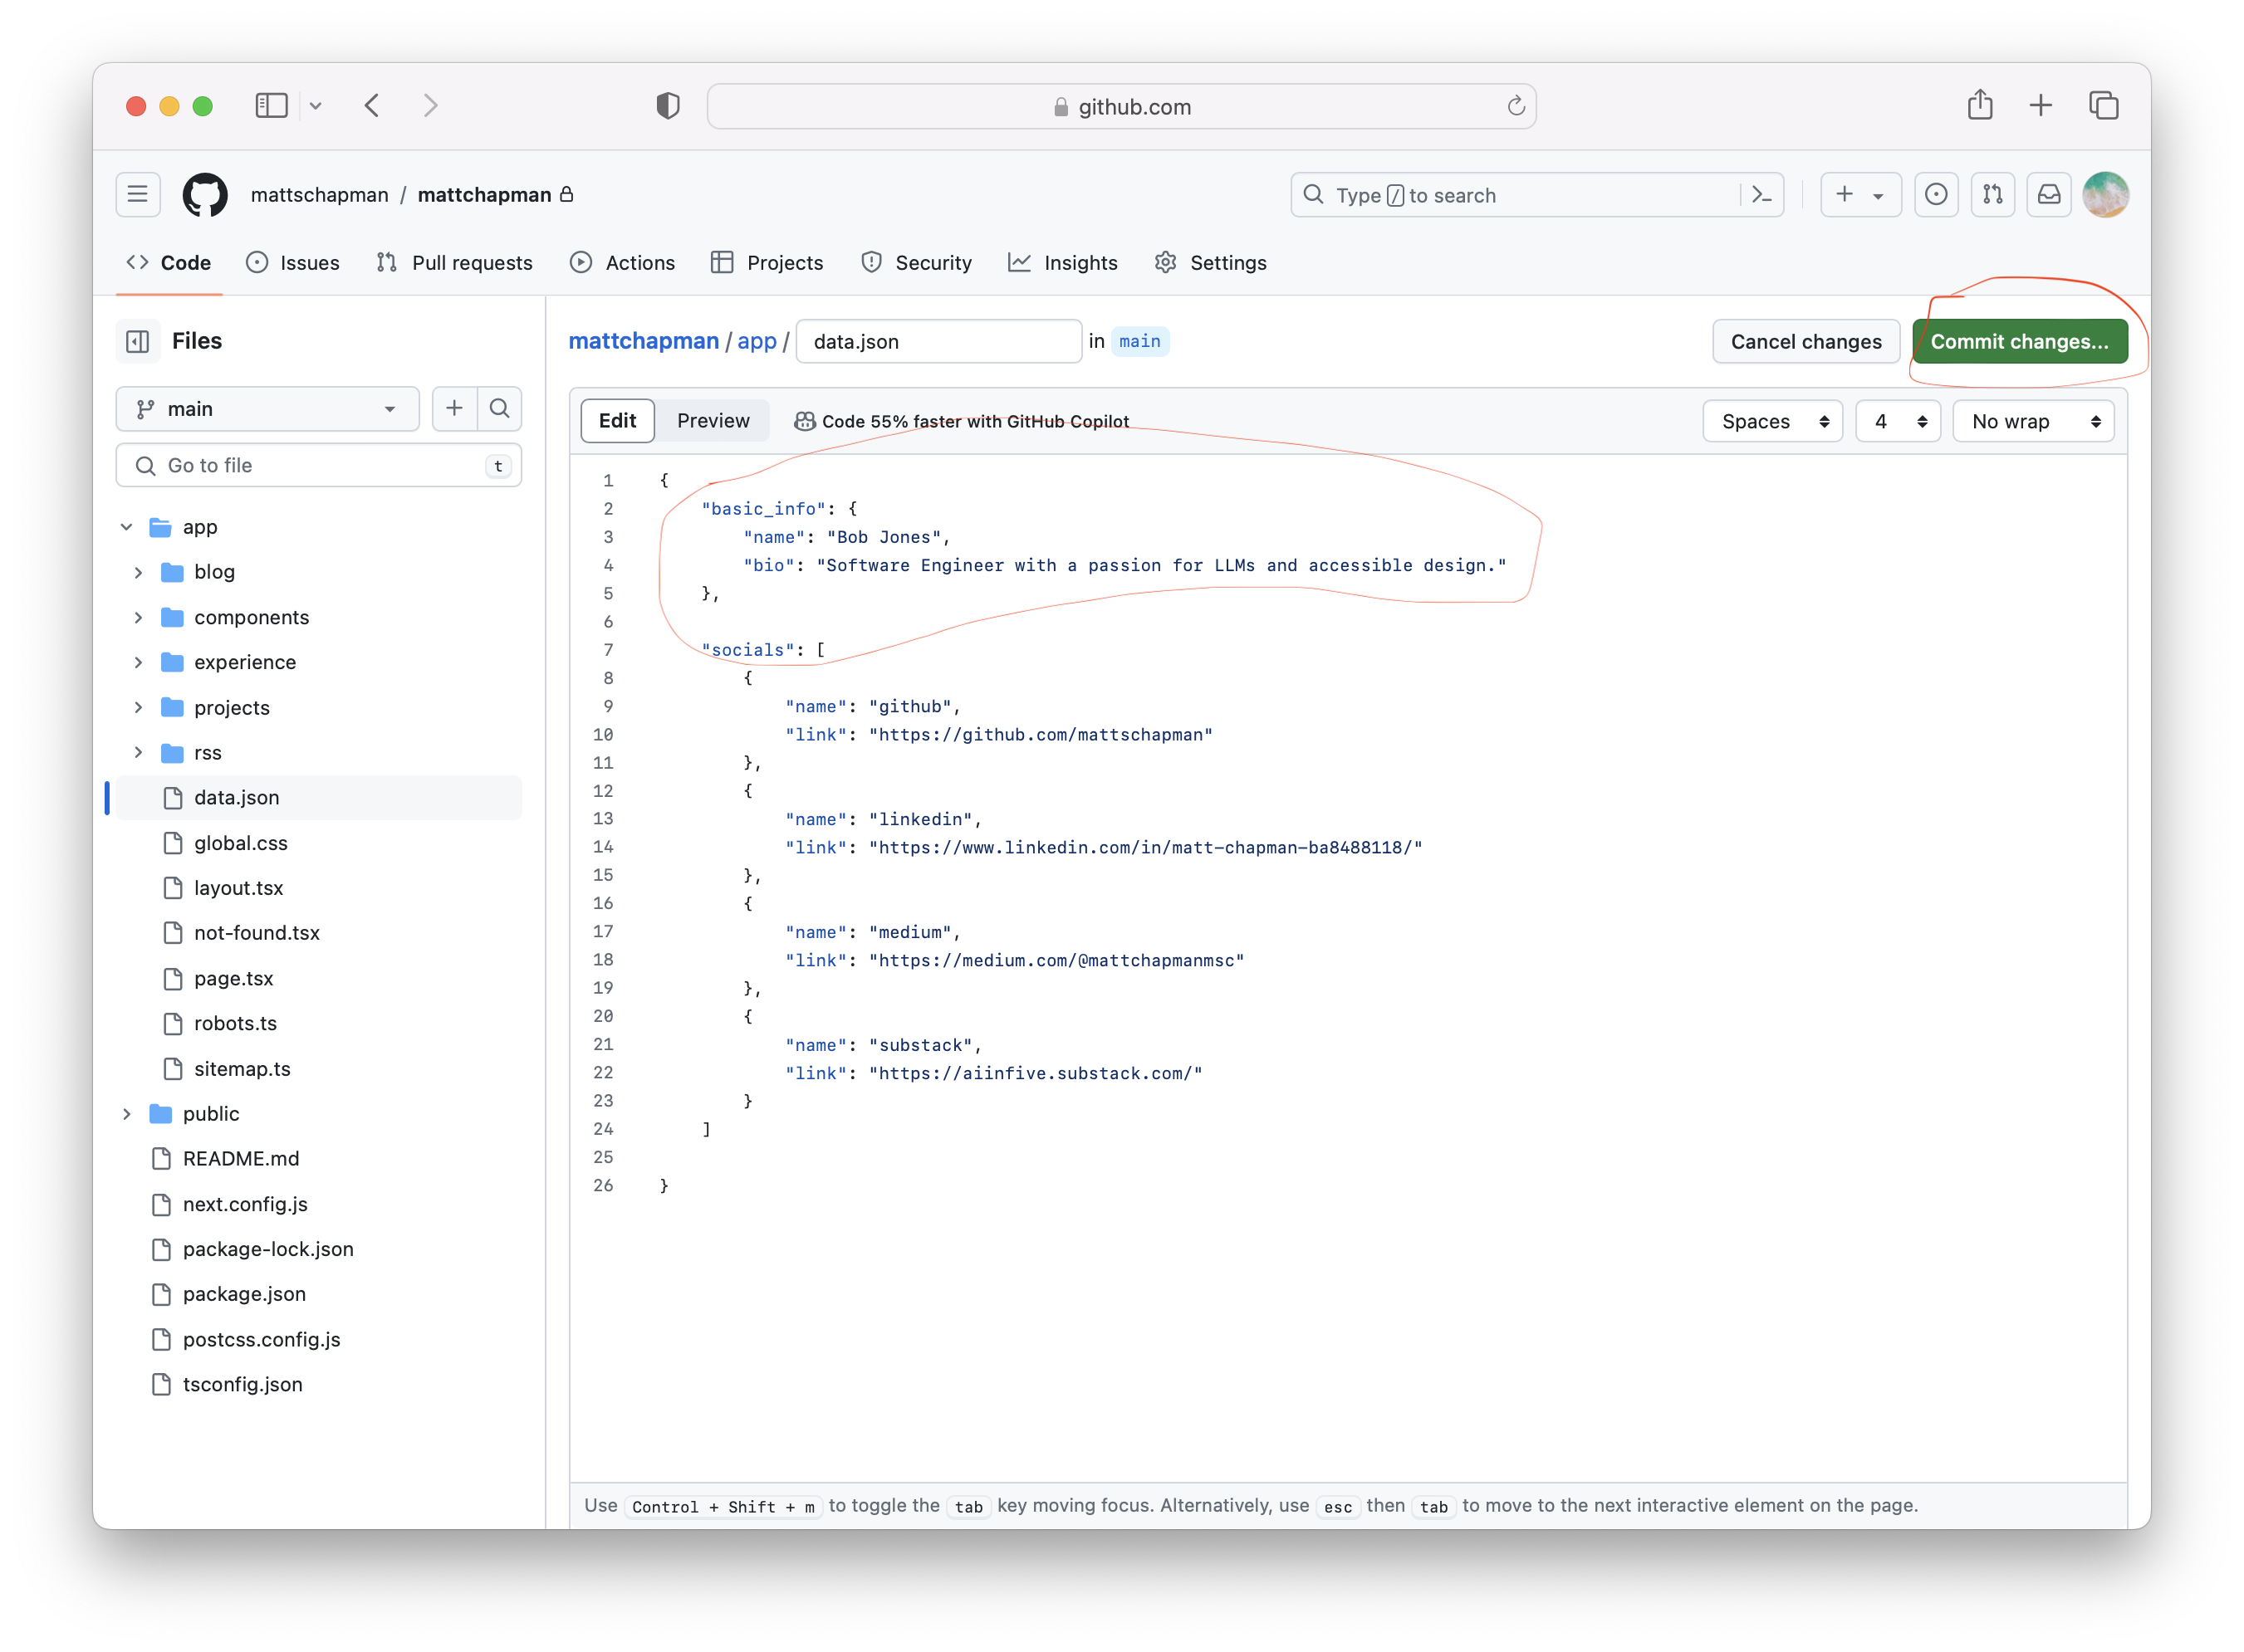Open the hamburger navigation menu
This screenshot has height=1652, width=2244.
138,195
